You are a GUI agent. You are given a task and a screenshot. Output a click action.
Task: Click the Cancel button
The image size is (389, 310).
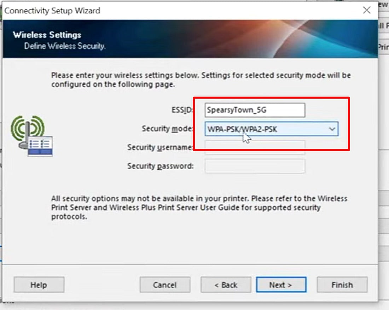point(165,285)
